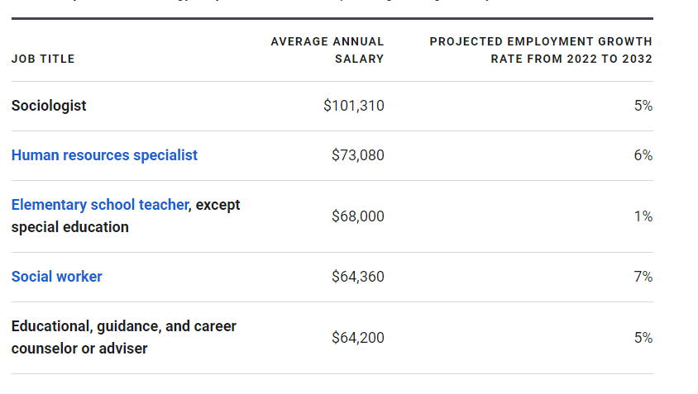Select the 1% growth rate value

643,216
